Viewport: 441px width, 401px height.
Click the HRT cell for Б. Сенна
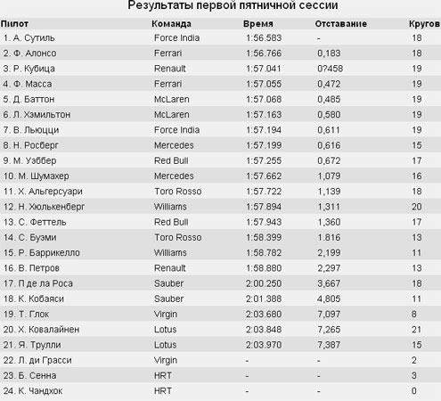(x=163, y=375)
